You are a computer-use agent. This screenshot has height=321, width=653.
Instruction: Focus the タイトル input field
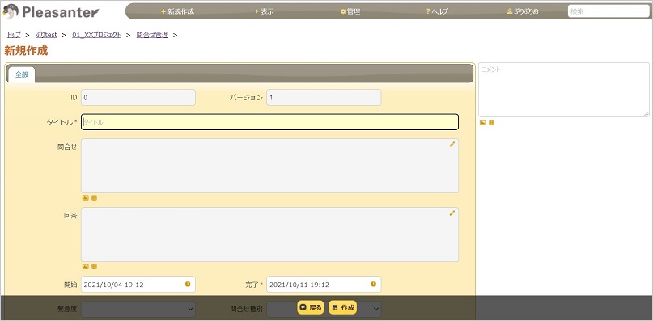[270, 122]
